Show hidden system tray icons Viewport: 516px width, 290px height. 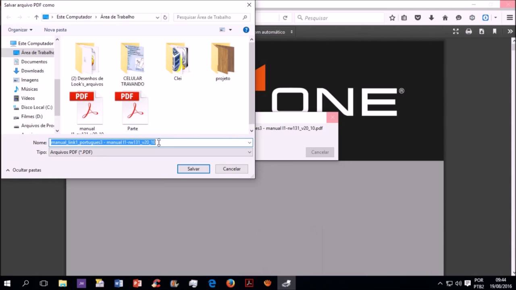click(x=440, y=283)
